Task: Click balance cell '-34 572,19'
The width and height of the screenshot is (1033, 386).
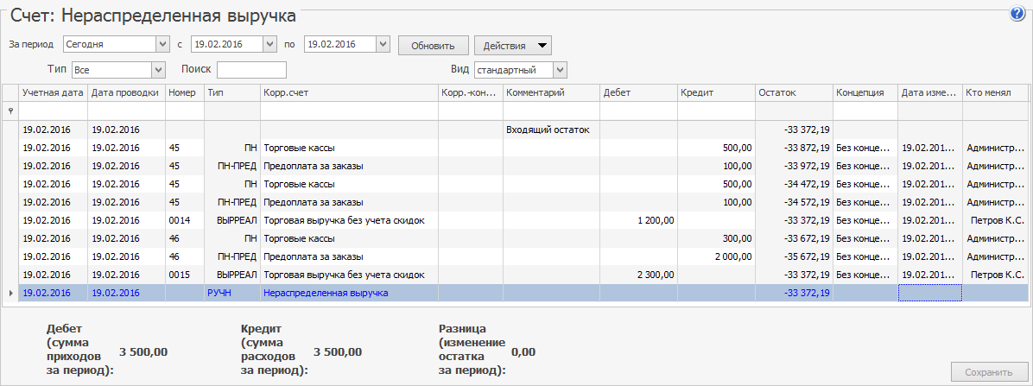Action: pos(794,202)
